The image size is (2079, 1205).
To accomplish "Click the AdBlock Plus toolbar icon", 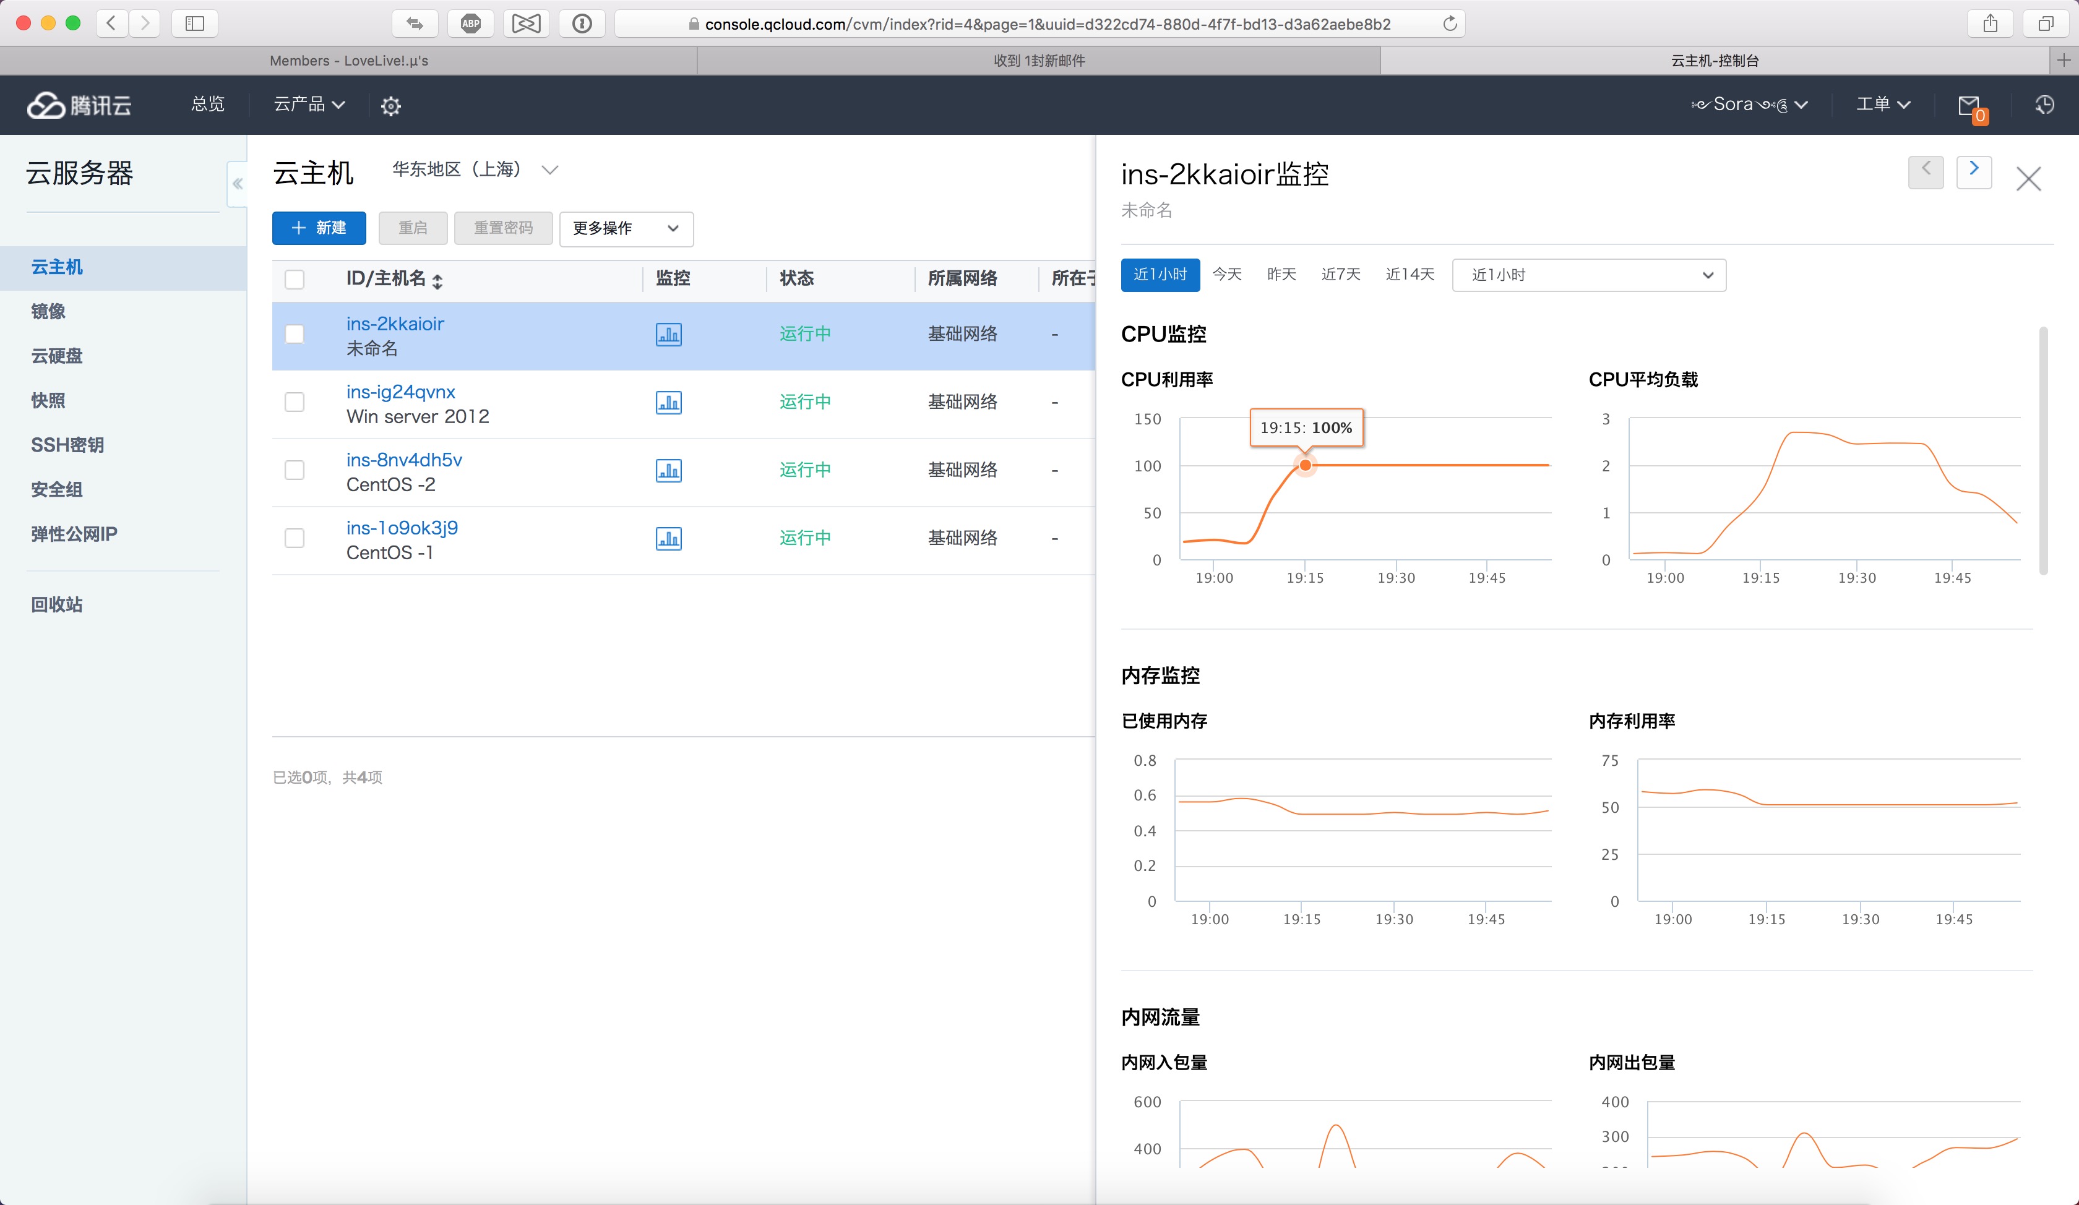I will click(x=470, y=23).
